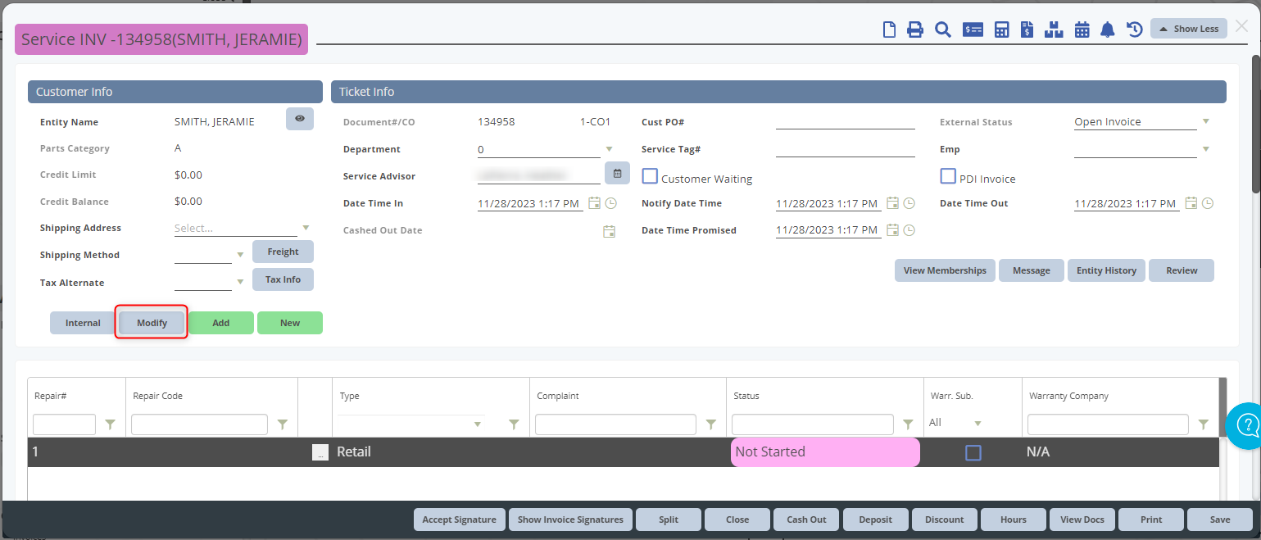Open the search magnifier icon
Viewport: 1261px width, 540px height.
click(x=943, y=29)
